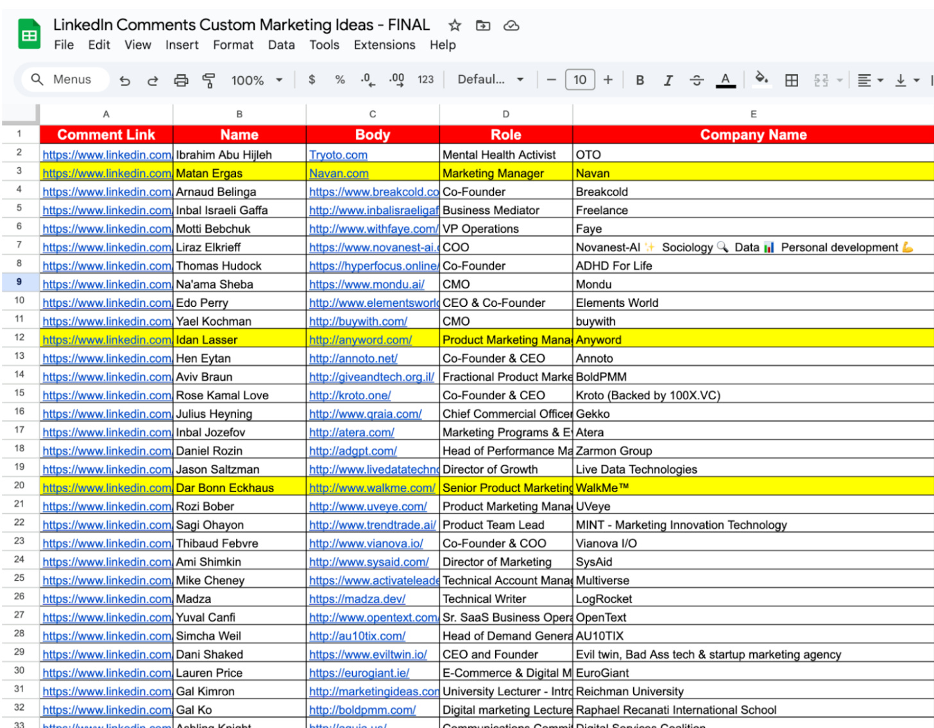The width and height of the screenshot is (934, 728).
Task: Open Ibrahim Abu Hijleh's LinkedIn comment link
Action: (107, 154)
